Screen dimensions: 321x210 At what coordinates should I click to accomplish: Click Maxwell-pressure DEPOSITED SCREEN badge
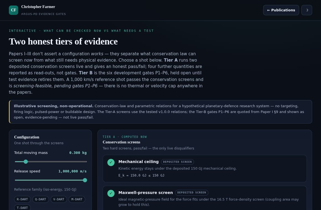[x=191, y=193]
